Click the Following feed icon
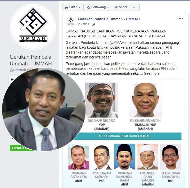Screen dimensions: 190x188 (88, 7)
